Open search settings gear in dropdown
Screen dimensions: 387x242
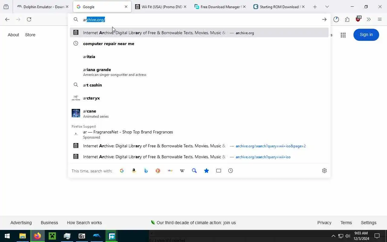click(x=324, y=171)
